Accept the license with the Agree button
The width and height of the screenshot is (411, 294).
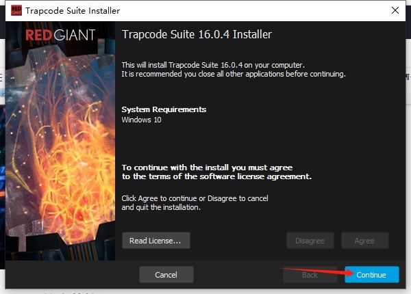364,241
